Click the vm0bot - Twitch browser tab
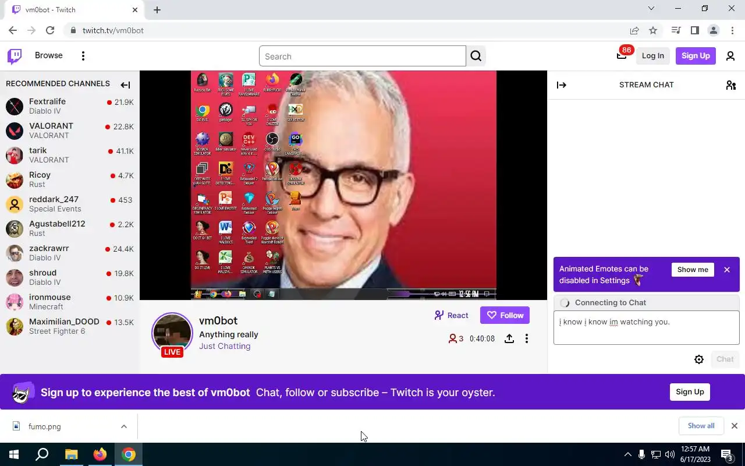The height and width of the screenshot is (466, 745). (74, 10)
